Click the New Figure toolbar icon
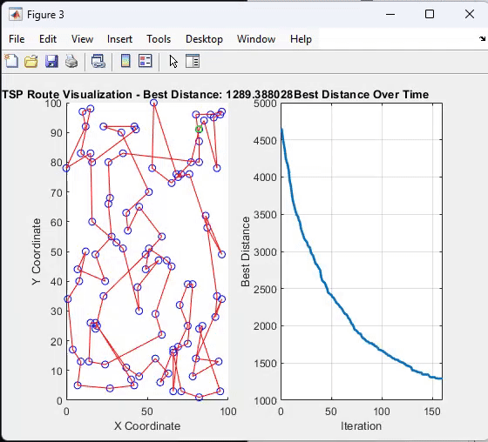Viewport: 488px width, 442px height. point(11,61)
